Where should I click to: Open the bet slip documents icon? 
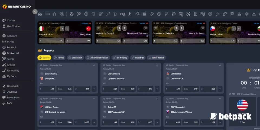click(x=62, y=14)
